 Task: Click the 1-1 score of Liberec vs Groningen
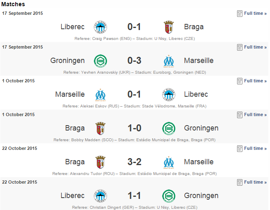point(134,196)
